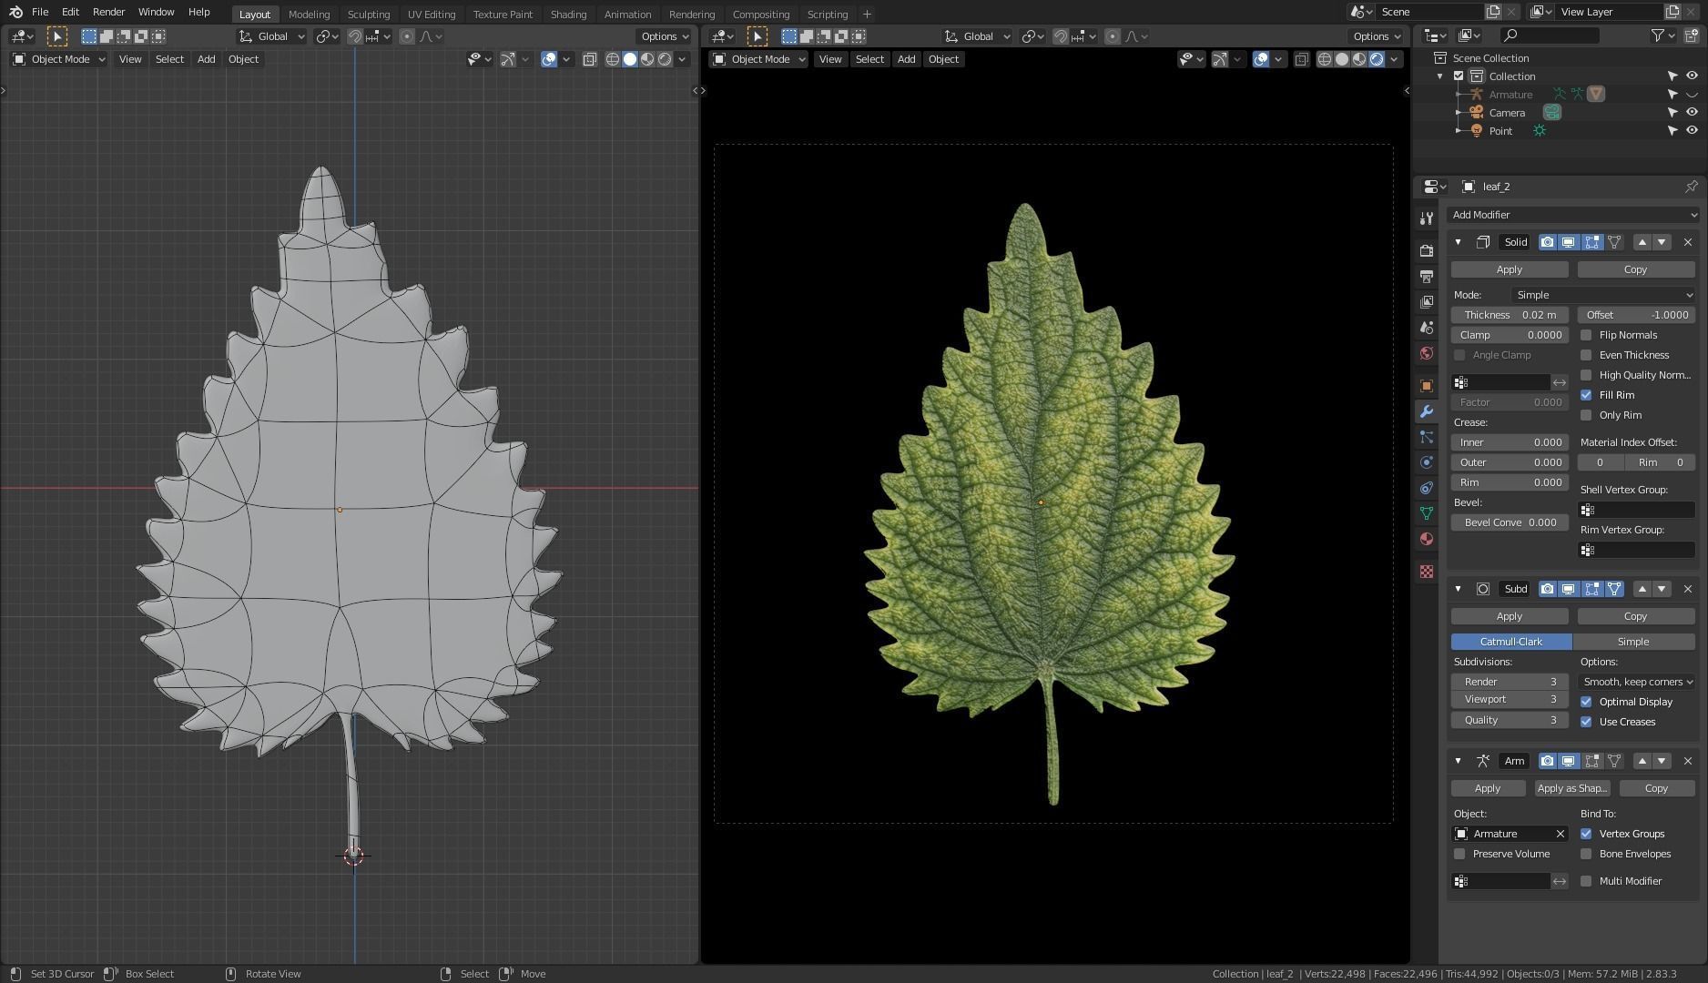Image resolution: width=1708 pixels, height=983 pixels.
Task: Pin the leaf_2 properties context
Action: (1691, 187)
